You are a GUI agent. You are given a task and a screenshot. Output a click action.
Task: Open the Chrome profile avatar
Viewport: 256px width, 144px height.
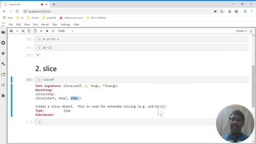245,12
